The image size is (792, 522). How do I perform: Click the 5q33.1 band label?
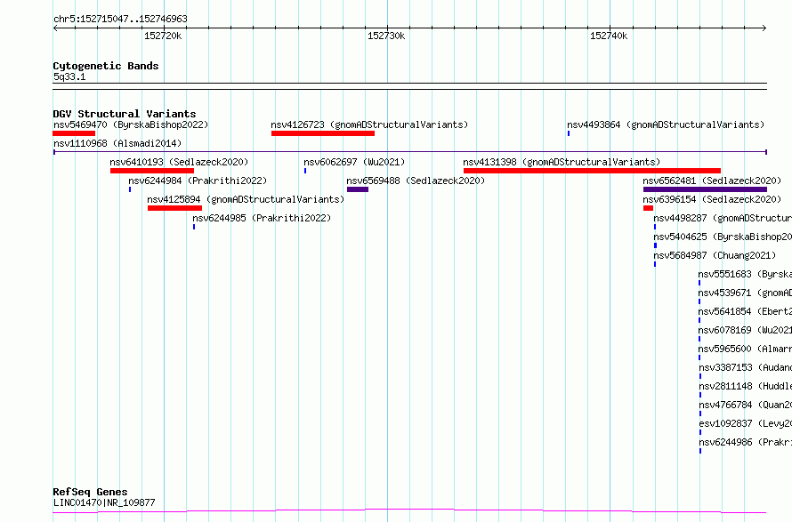pos(69,76)
